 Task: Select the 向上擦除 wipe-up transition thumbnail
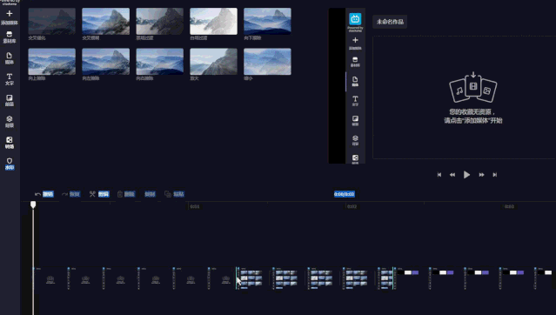point(51,62)
